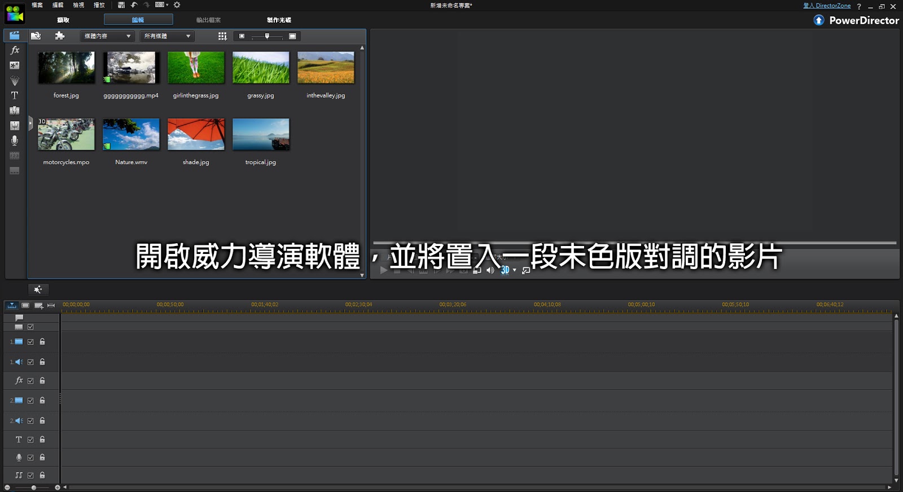Click the fit timeline width icon
903x492 pixels.
(51, 305)
